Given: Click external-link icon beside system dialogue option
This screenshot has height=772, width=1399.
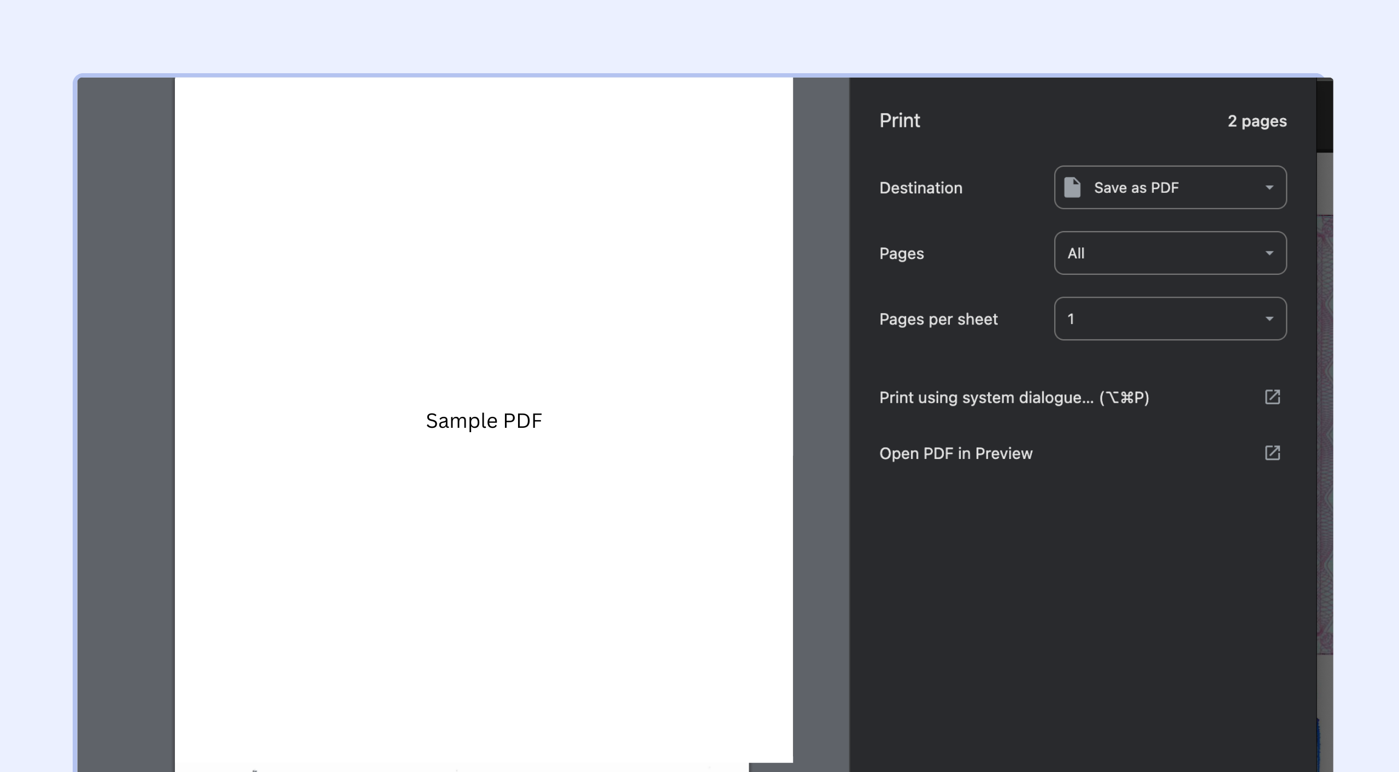Looking at the screenshot, I should pos(1272,397).
